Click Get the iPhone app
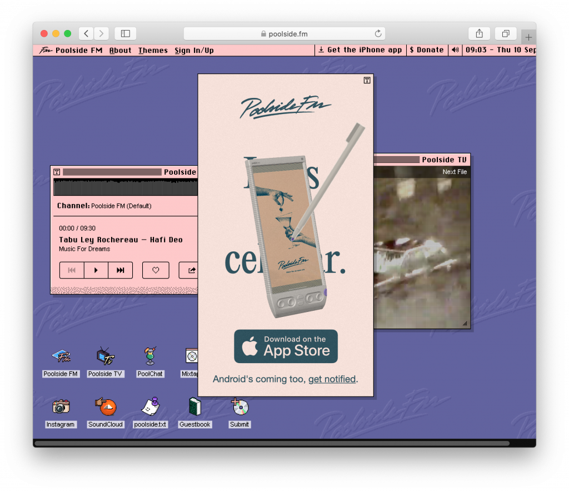This screenshot has width=569, height=491. coord(360,50)
